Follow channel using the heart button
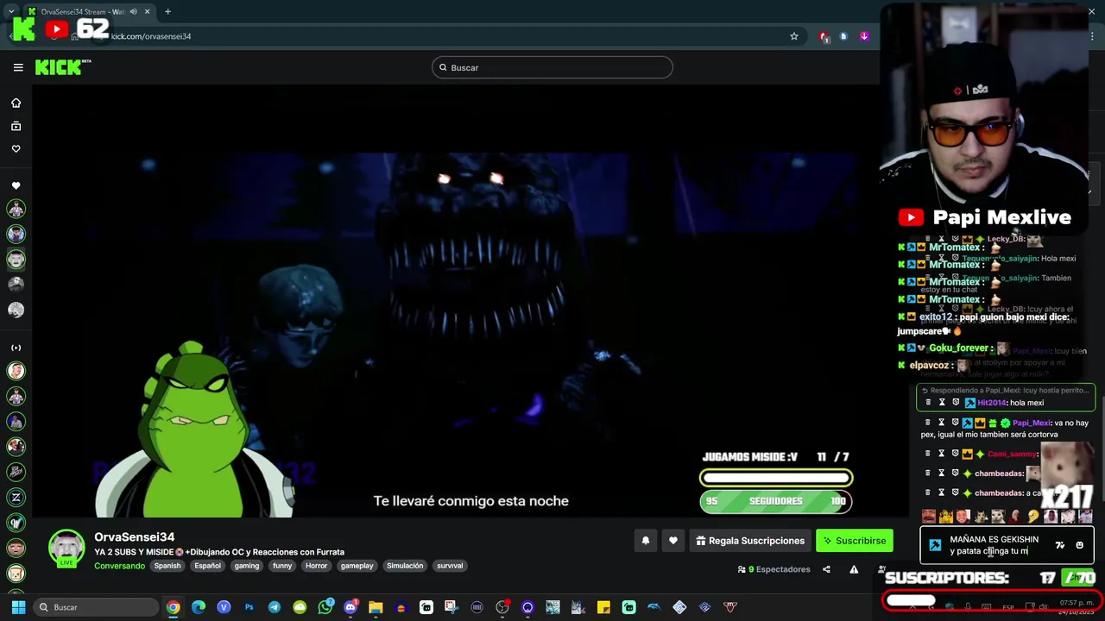 (x=672, y=541)
